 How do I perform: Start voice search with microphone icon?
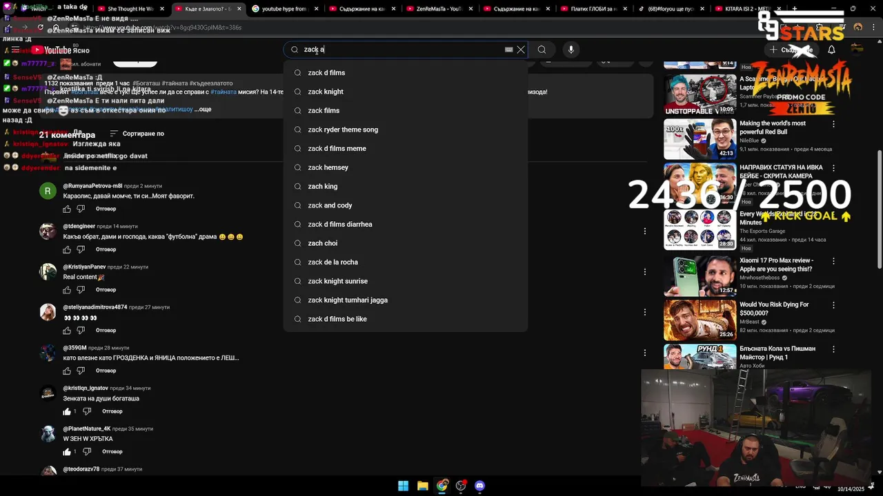(x=571, y=50)
